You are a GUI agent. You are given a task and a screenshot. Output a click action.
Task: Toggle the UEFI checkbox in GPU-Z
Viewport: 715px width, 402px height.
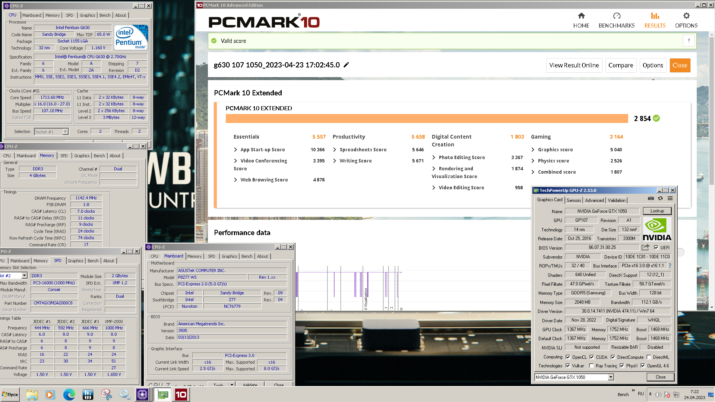tap(656, 247)
